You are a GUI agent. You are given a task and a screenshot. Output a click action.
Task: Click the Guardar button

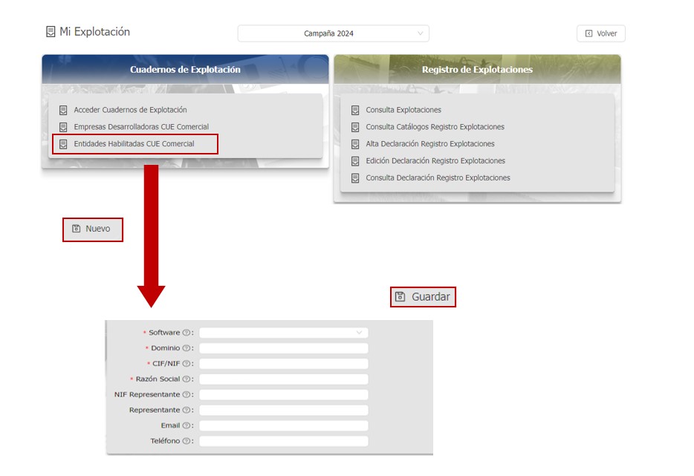tap(423, 297)
